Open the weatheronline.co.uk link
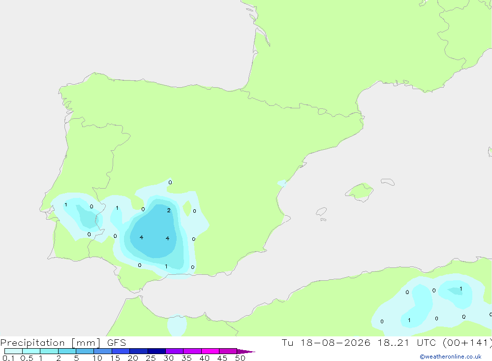The image size is (492, 361). (x=451, y=357)
